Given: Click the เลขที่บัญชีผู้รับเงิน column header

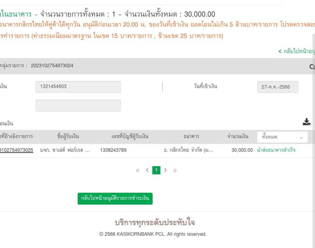Looking at the screenshot, I should tap(130, 137).
